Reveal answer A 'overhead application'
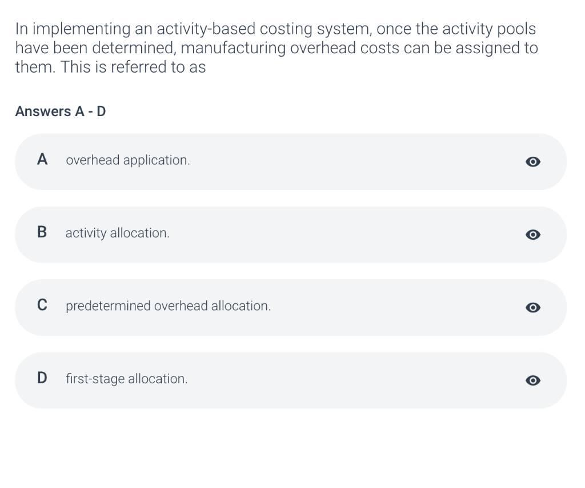585x488 pixels. click(x=532, y=162)
